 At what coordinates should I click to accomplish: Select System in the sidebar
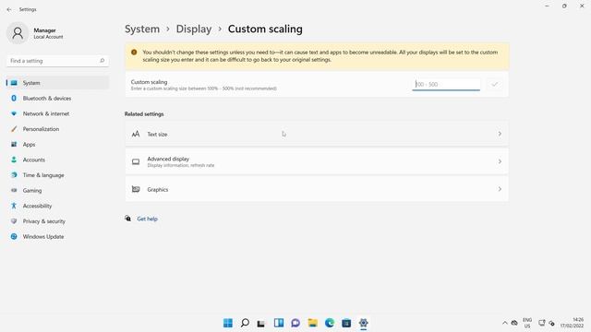pyautogui.click(x=57, y=83)
